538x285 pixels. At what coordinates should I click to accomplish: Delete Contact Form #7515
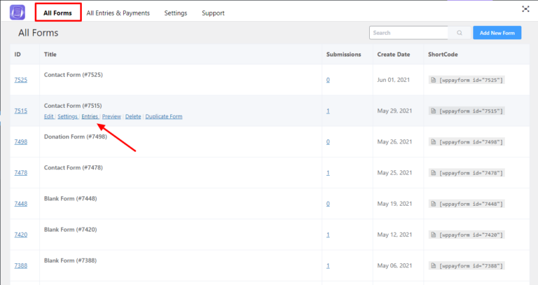[x=133, y=116]
